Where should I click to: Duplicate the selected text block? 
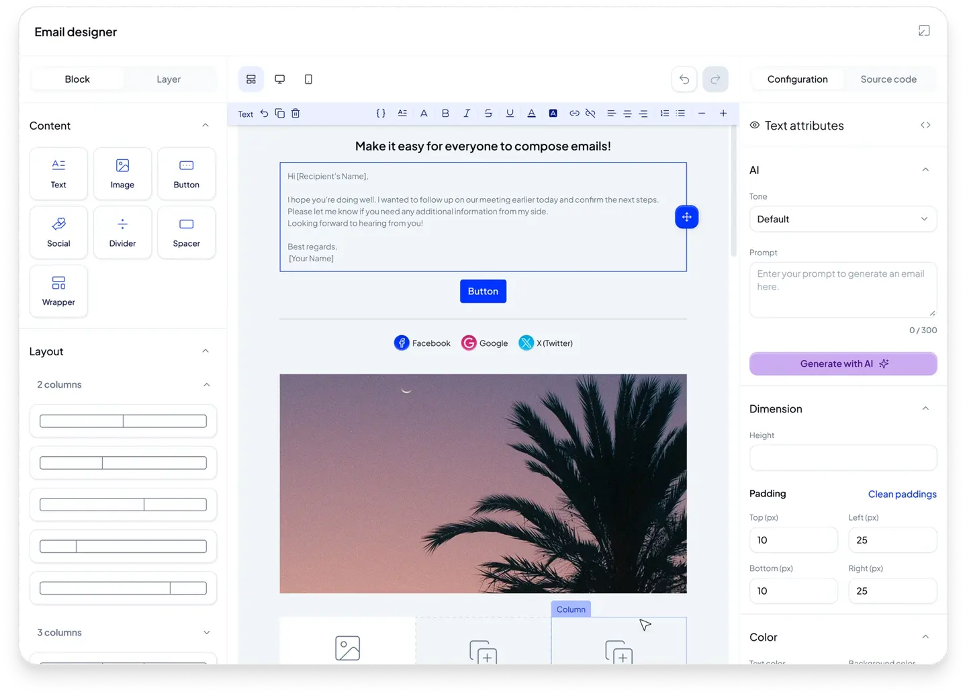[279, 114]
